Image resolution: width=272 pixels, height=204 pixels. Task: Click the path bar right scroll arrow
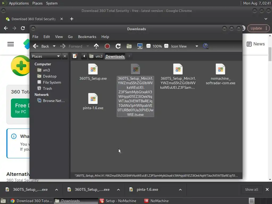(129, 56)
